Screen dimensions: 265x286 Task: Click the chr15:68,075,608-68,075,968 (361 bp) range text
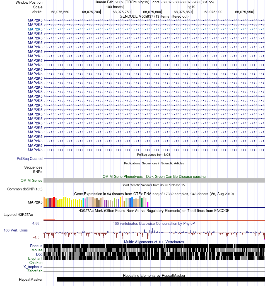183,2
